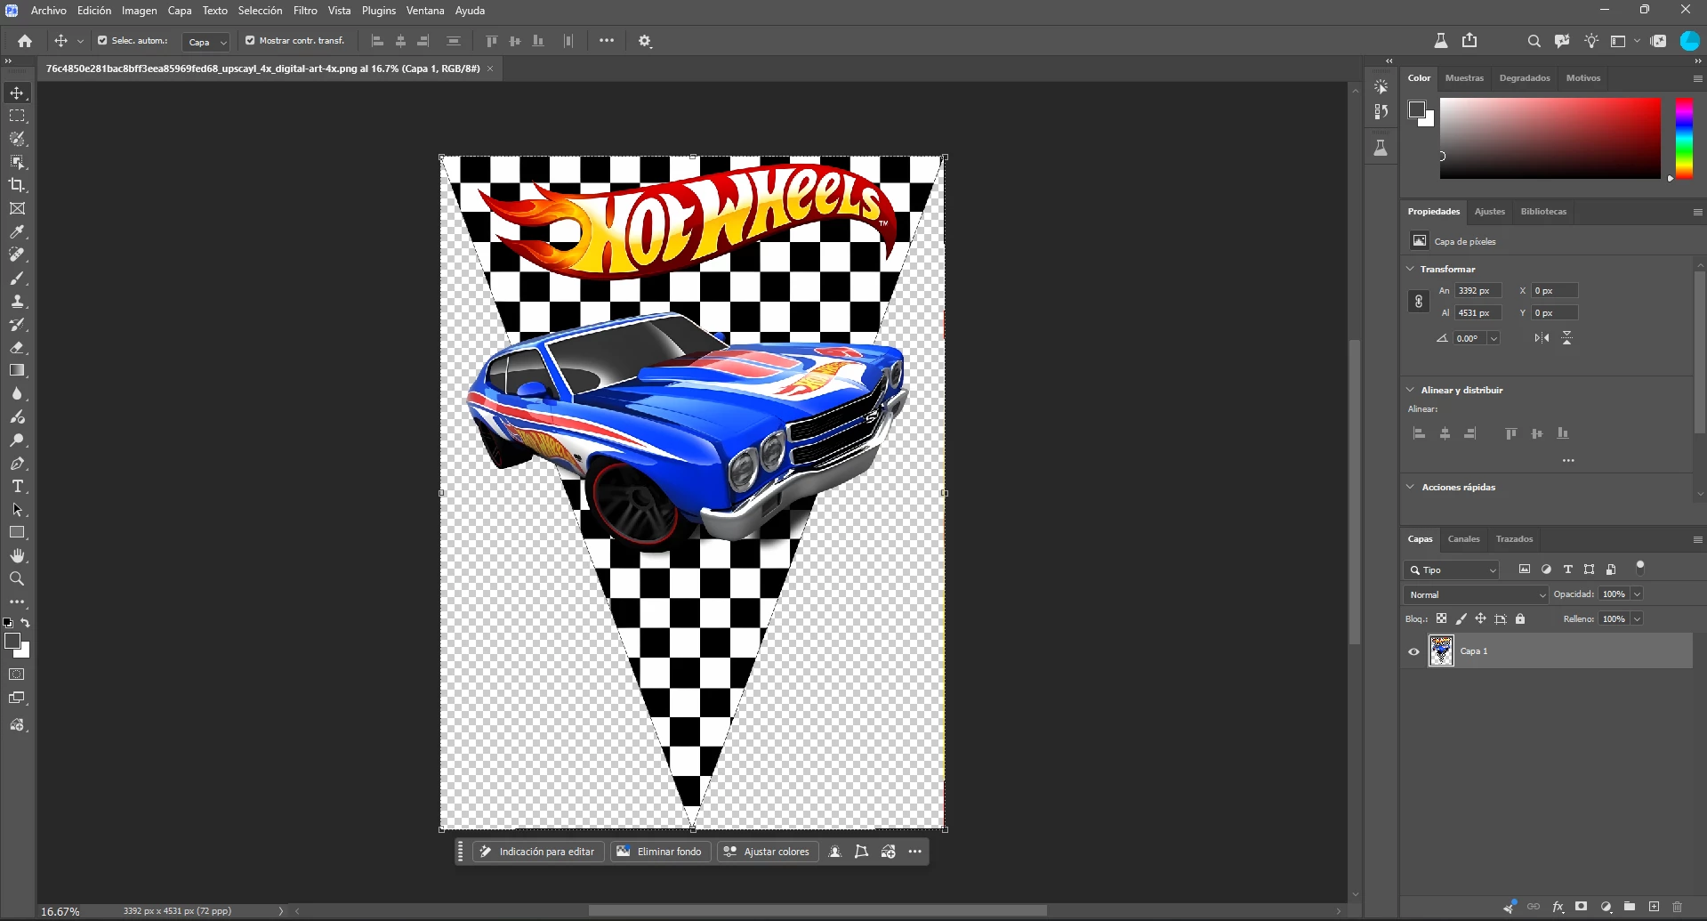The width and height of the screenshot is (1707, 921).
Task: Select the Gradient tool
Action: point(17,370)
